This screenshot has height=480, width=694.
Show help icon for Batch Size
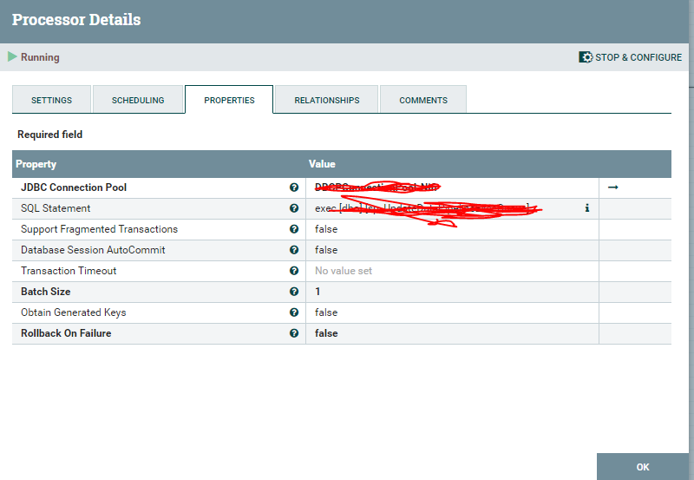294,292
